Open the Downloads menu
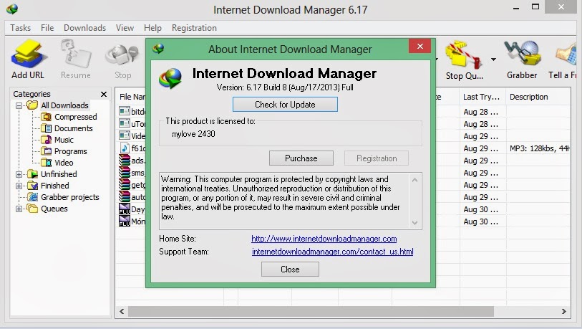This screenshot has height=329, width=582. click(x=84, y=28)
